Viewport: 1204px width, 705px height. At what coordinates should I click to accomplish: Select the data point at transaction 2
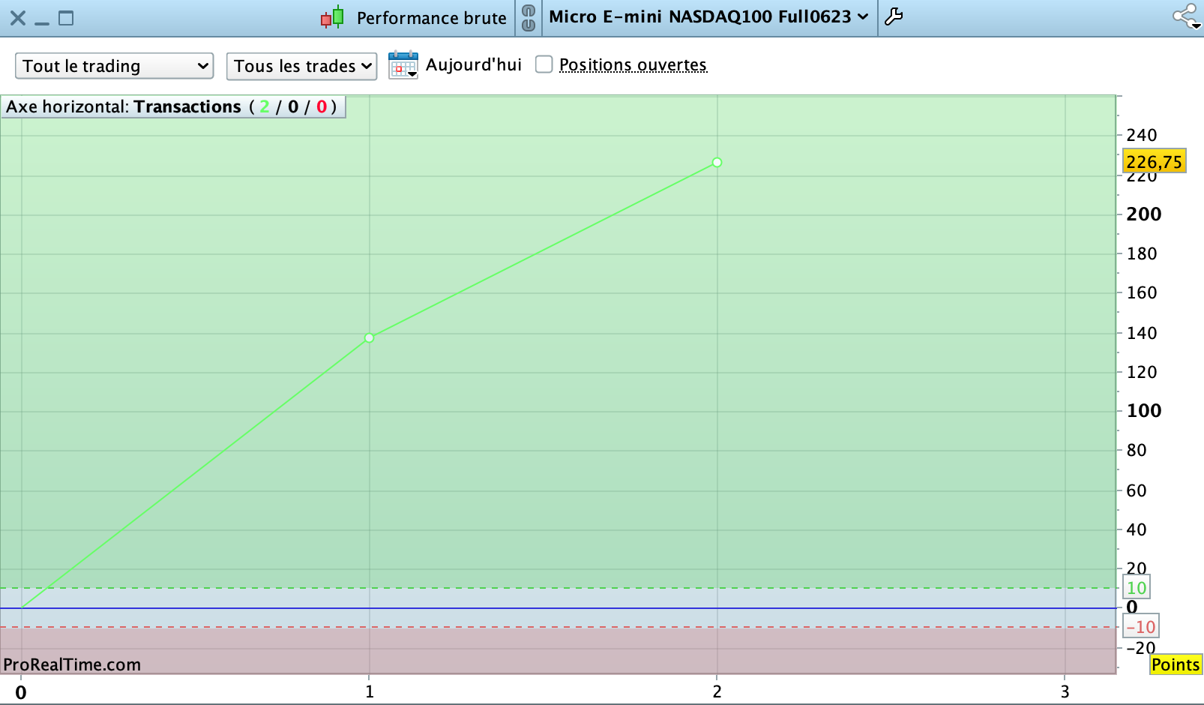(x=717, y=163)
